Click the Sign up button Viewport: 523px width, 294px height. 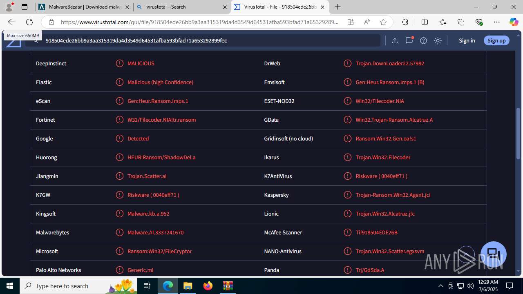click(x=496, y=40)
